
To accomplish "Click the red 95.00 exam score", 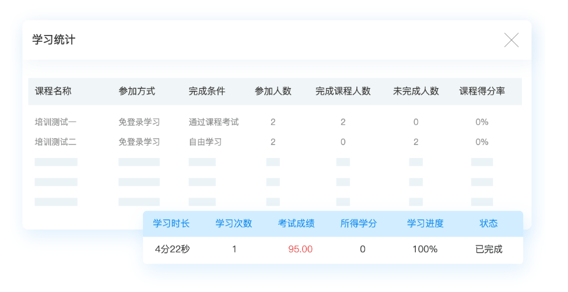I will 300,249.
